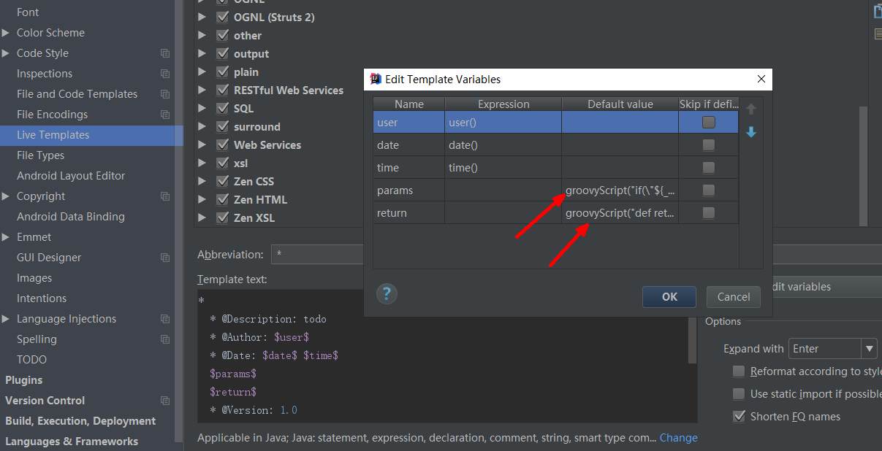This screenshot has width=882, height=451.
Task: Open the Plugins settings section
Action: click(24, 380)
